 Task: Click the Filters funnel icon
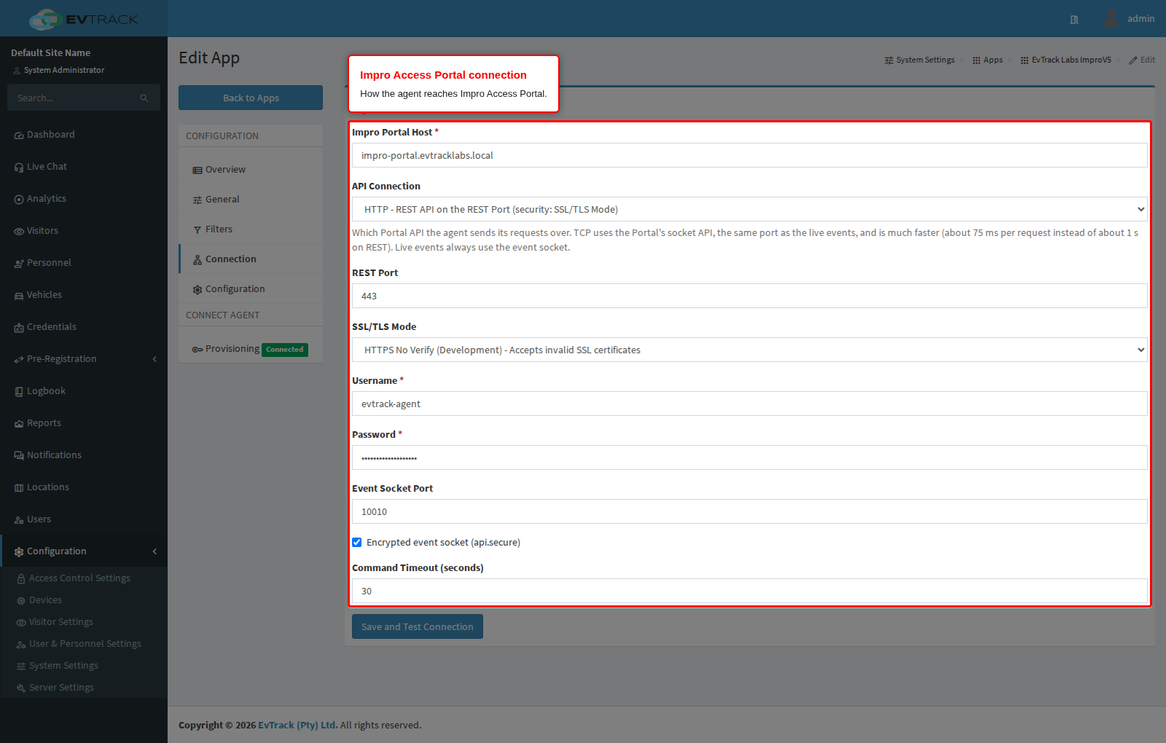tap(197, 230)
